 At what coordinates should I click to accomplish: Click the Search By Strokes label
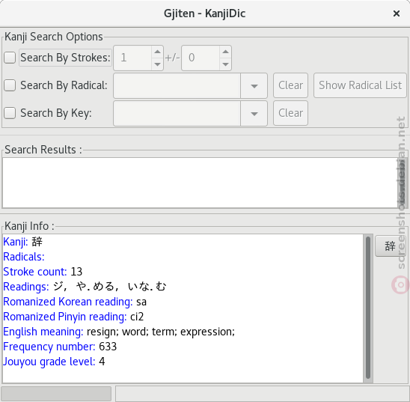coord(65,58)
